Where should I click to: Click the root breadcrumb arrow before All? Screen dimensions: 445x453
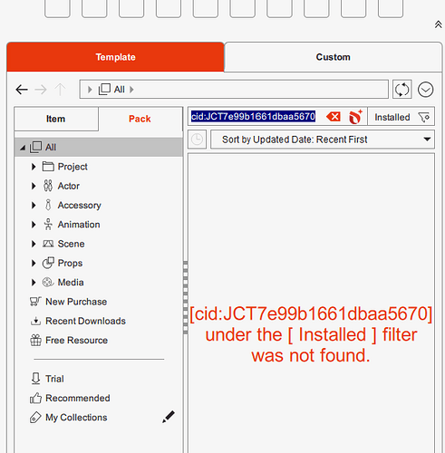tap(90, 90)
